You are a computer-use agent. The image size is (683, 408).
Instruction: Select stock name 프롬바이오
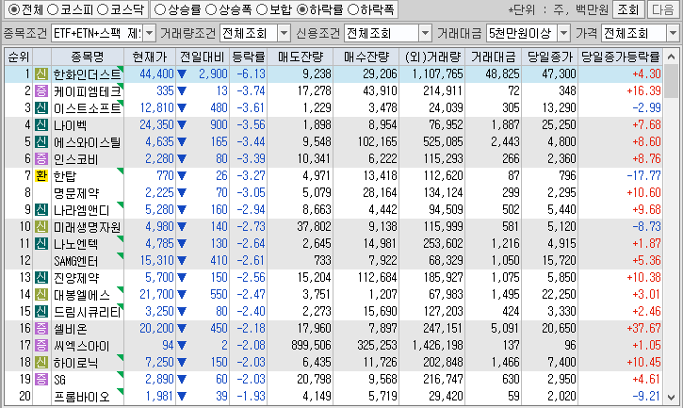(x=81, y=397)
